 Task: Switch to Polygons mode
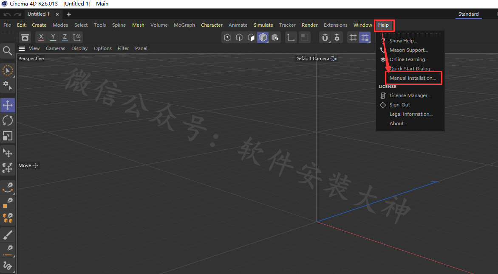[x=251, y=37]
